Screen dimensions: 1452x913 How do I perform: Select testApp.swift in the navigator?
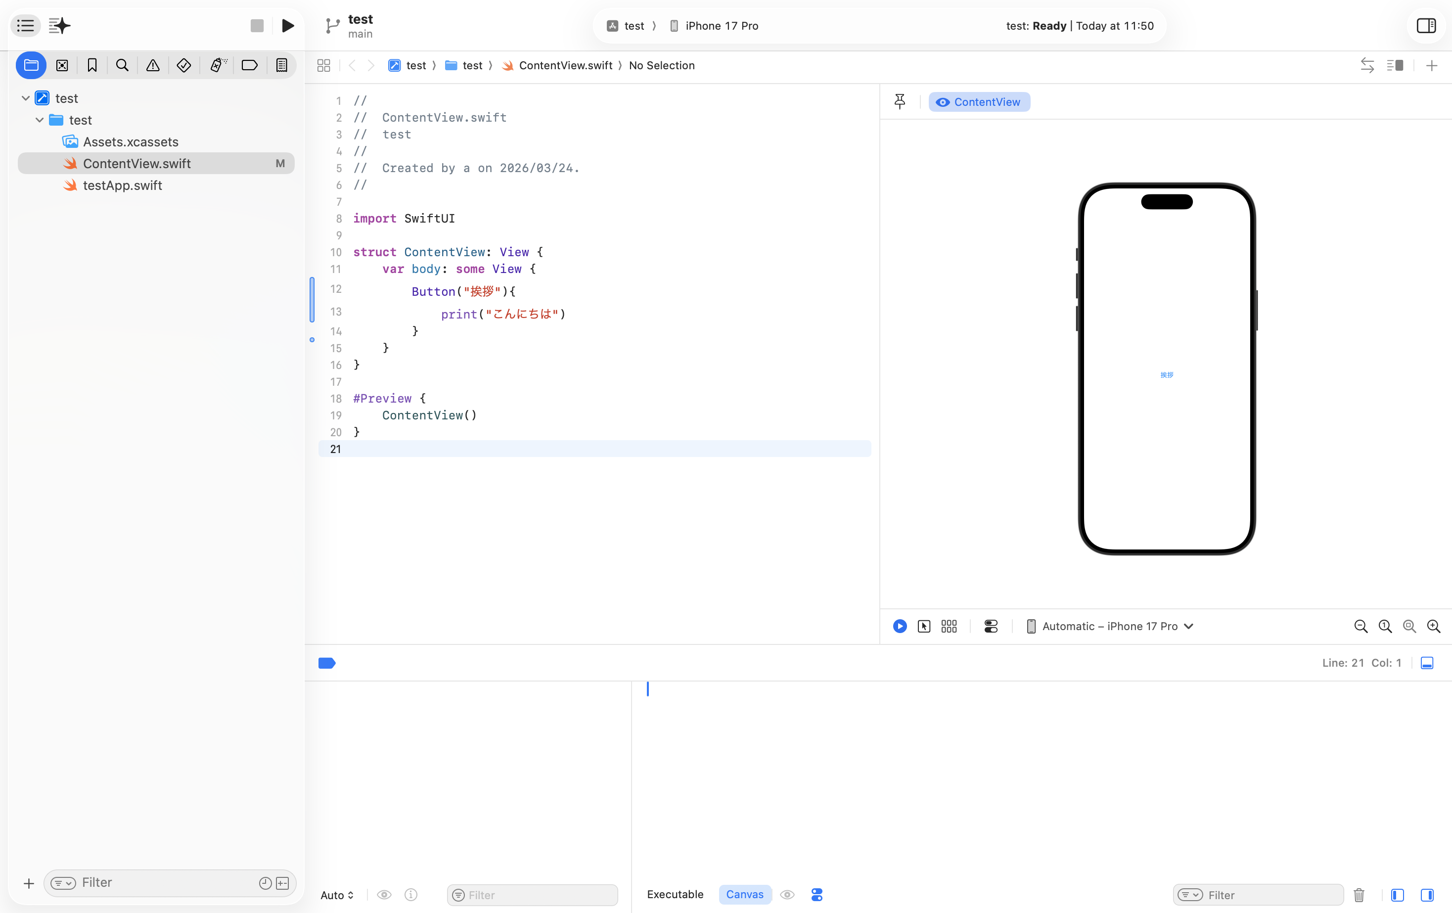pyautogui.click(x=123, y=185)
